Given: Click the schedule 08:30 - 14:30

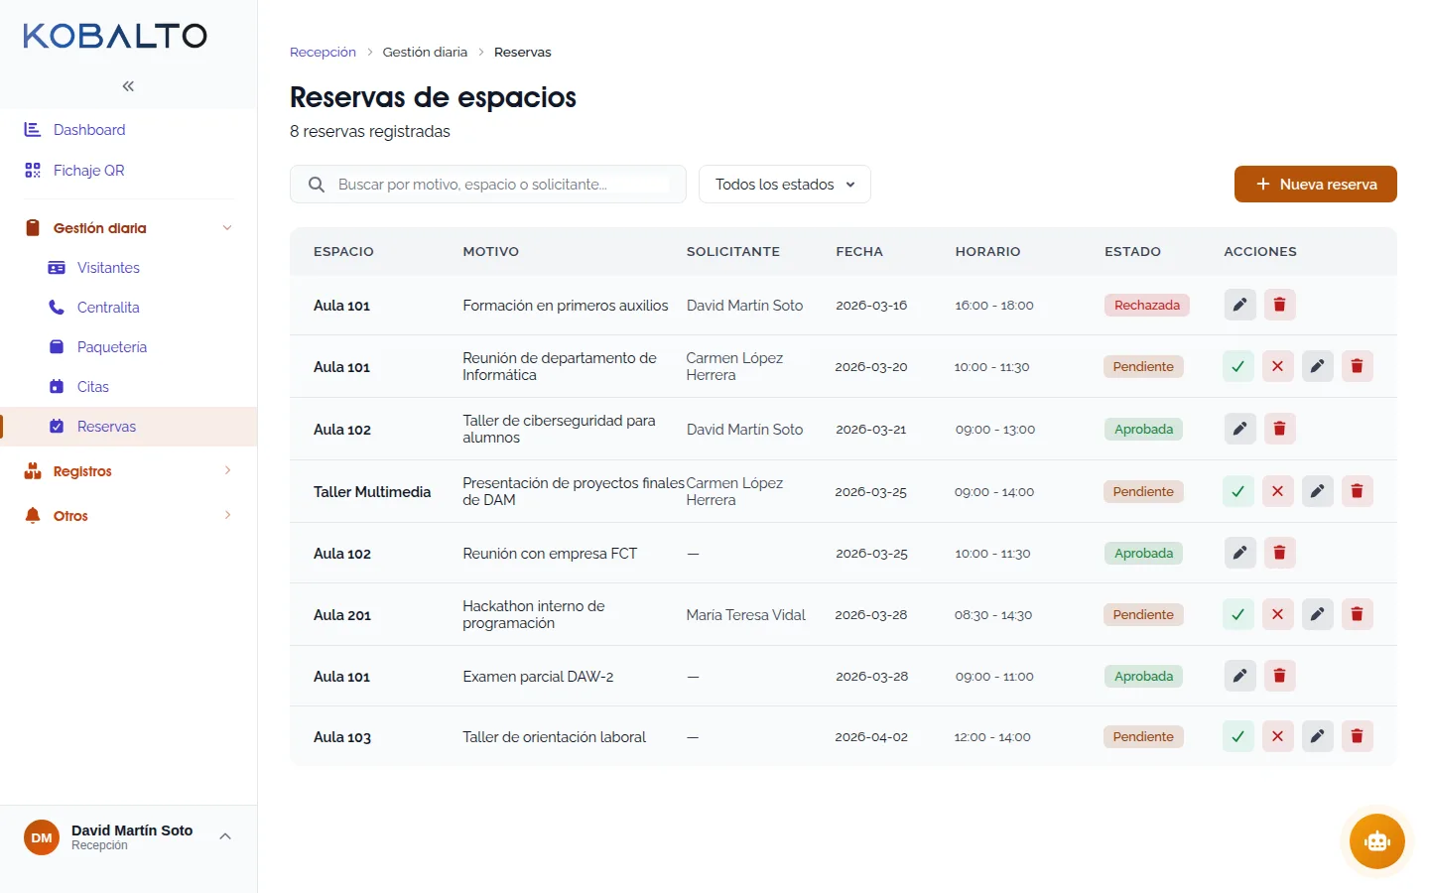Looking at the screenshot, I should pyautogui.click(x=993, y=615).
